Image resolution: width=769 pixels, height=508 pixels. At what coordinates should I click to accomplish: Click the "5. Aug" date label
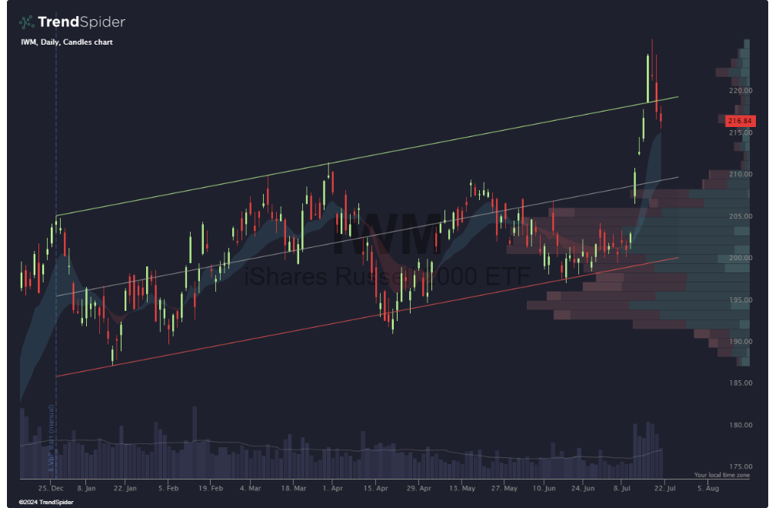708,488
